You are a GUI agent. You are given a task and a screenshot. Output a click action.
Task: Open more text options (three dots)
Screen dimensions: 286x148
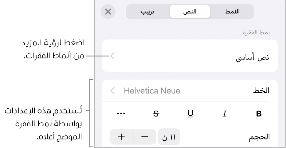(x=122, y=114)
